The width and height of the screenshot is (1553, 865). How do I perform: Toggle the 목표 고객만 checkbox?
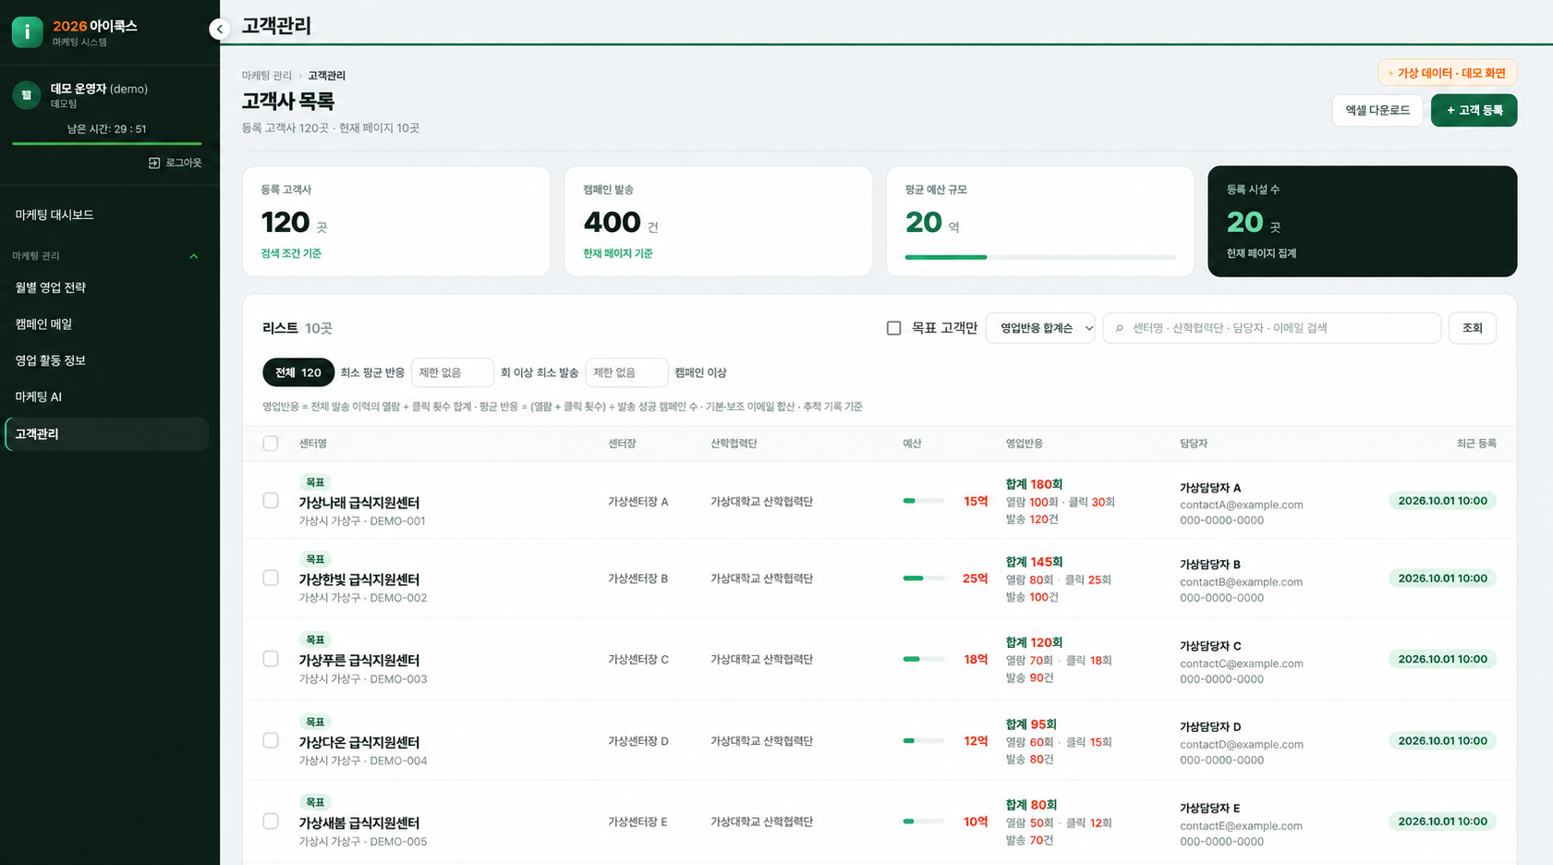click(x=893, y=328)
